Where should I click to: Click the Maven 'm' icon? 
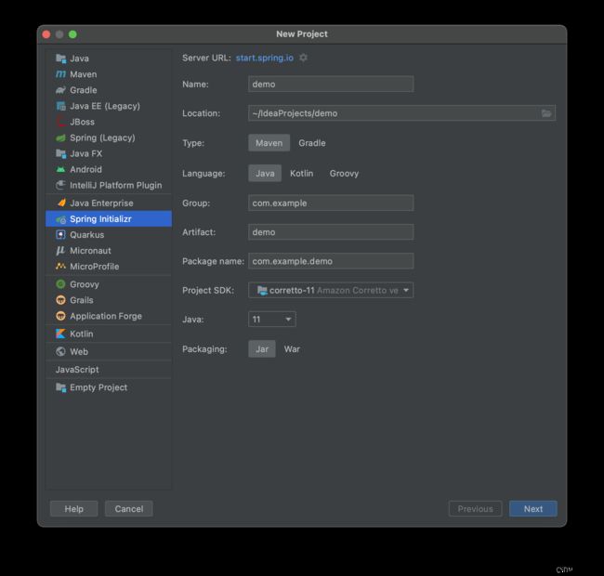point(60,74)
